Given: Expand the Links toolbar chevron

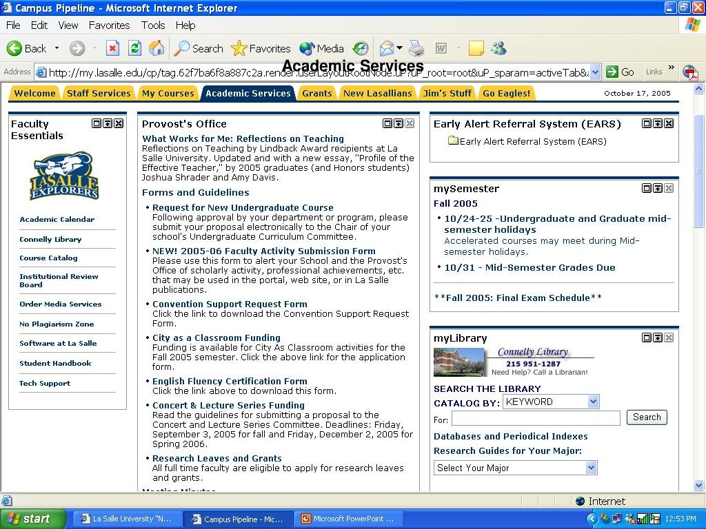Looking at the screenshot, I should coord(671,68).
